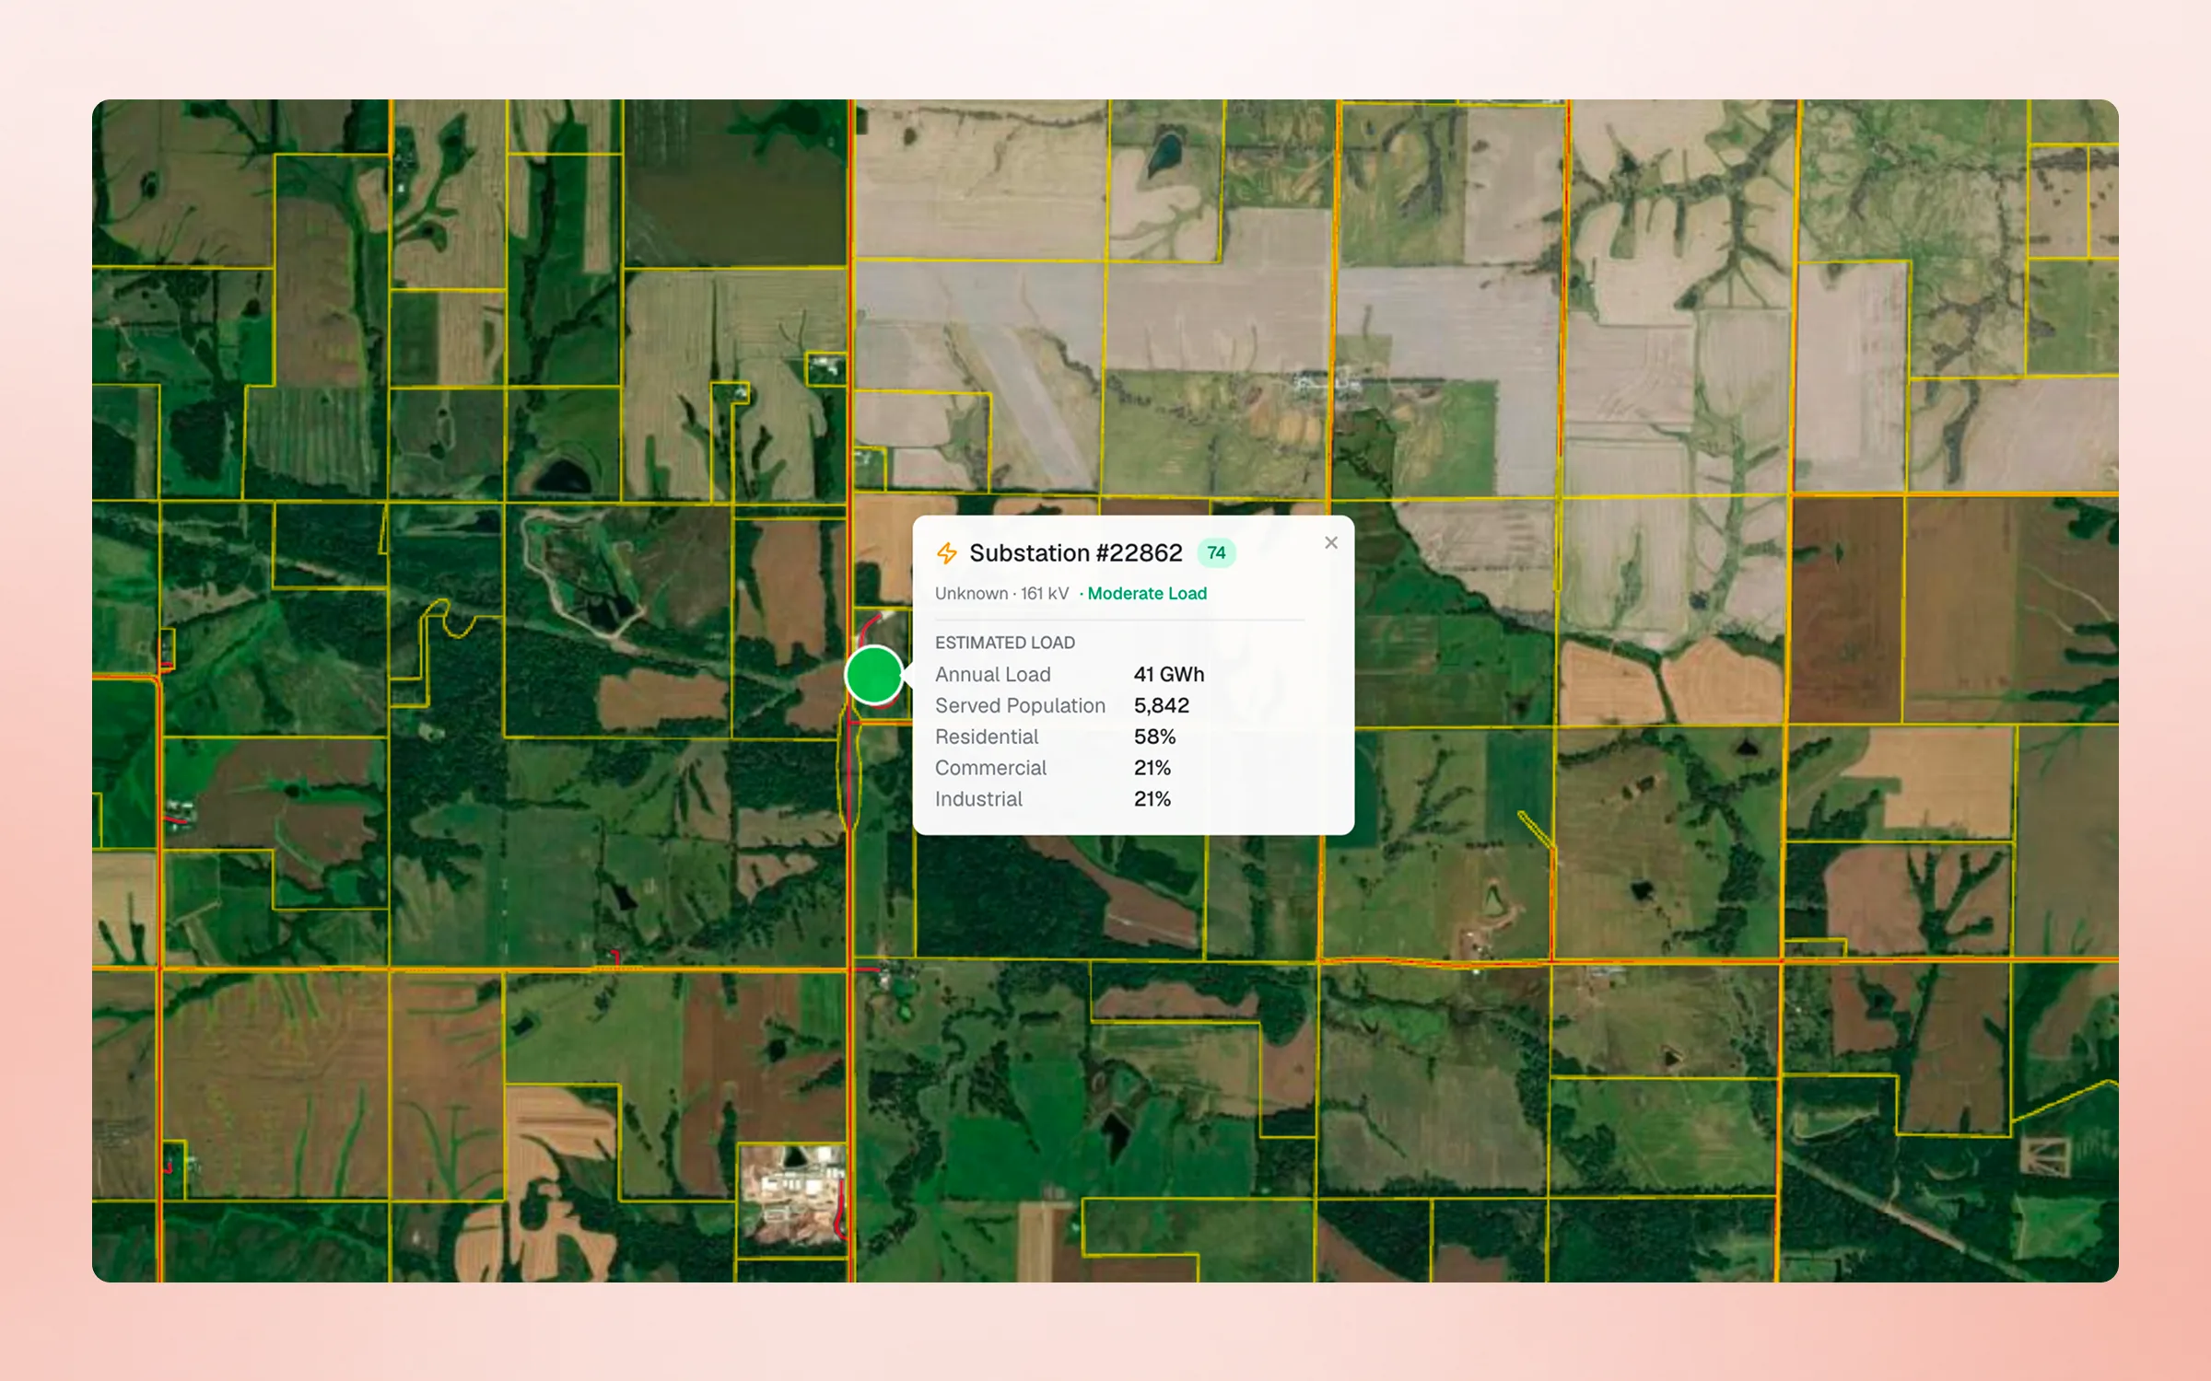Click the green substation marker on the map
The height and width of the screenshot is (1381, 2211).
[x=873, y=675]
